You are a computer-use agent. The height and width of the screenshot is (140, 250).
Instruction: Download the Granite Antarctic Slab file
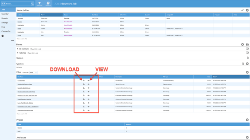[84, 106]
